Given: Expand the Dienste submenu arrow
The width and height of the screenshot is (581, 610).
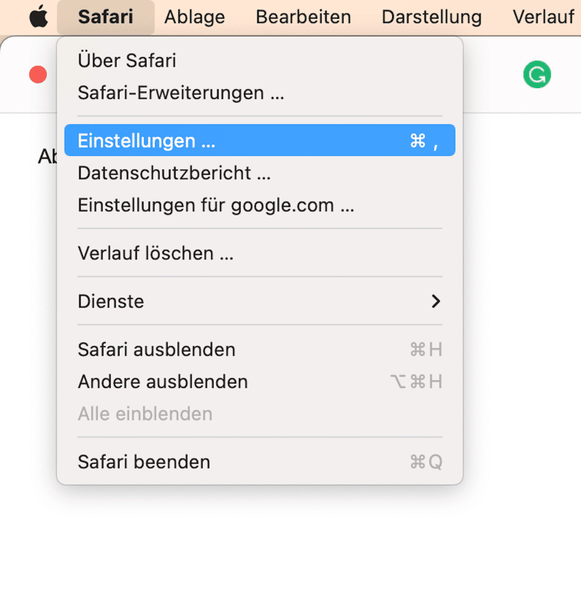Looking at the screenshot, I should point(436,301).
